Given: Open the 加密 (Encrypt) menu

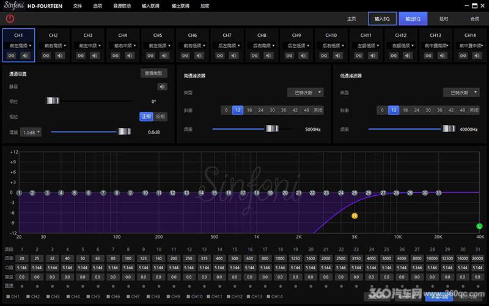Looking at the screenshot, I should coord(205,6).
